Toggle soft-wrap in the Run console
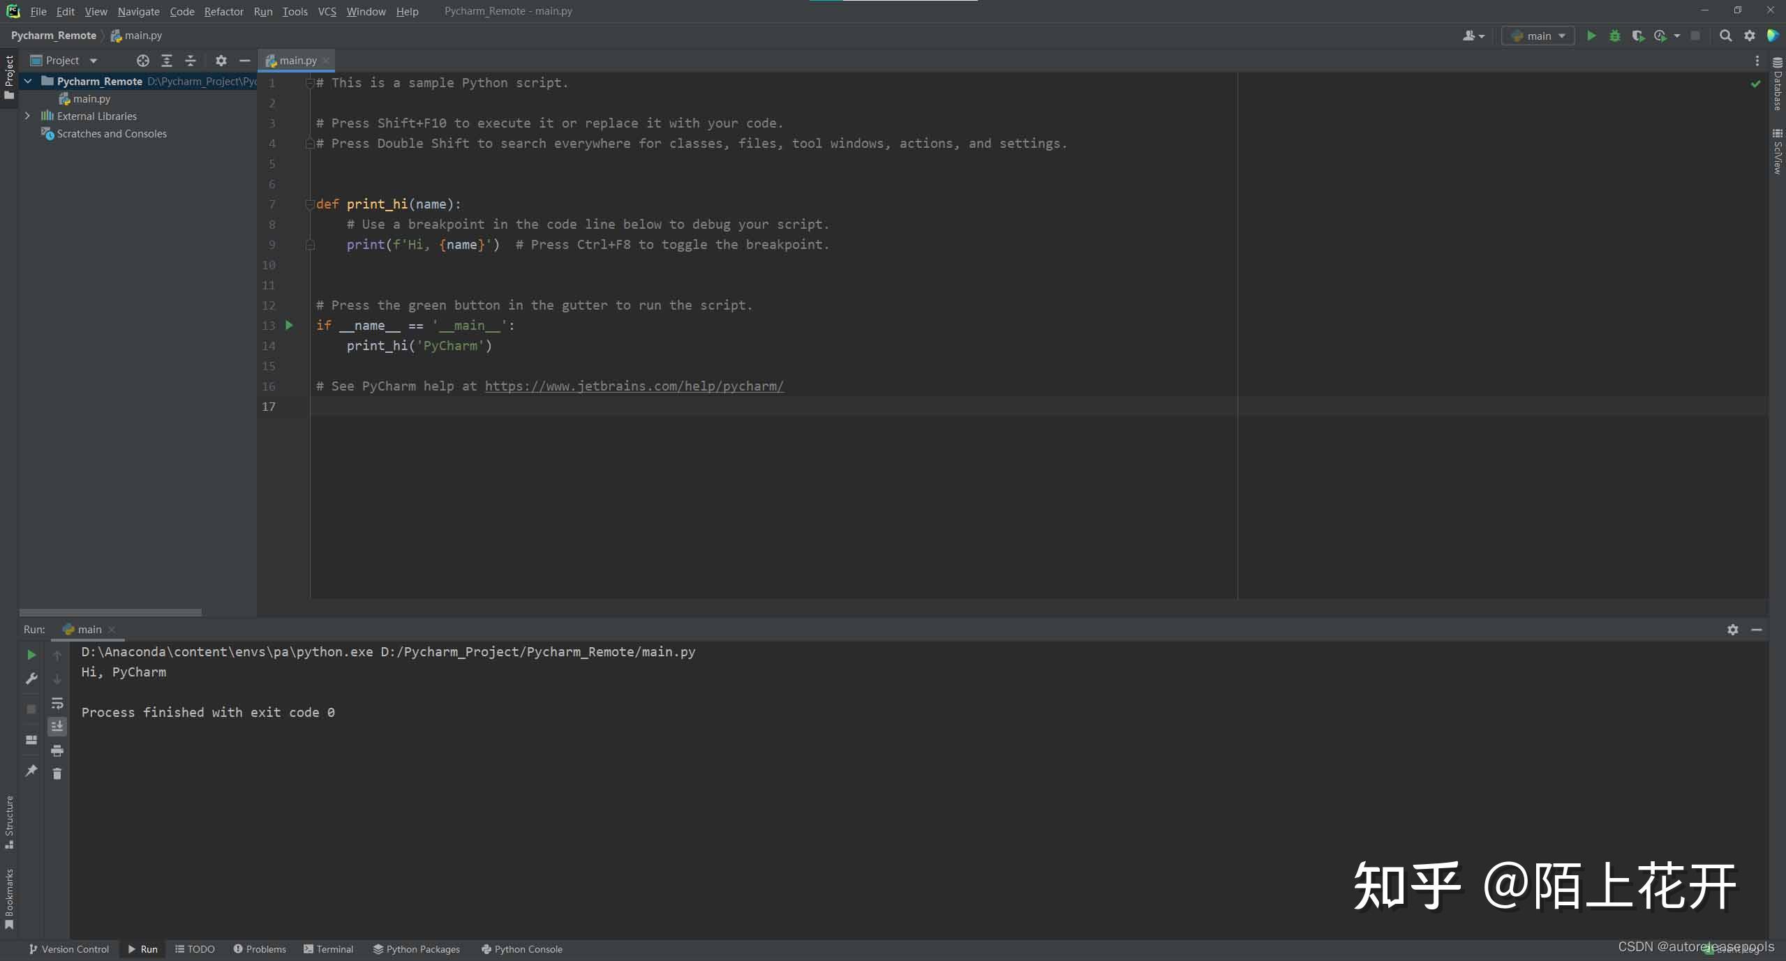 (57, 703)
